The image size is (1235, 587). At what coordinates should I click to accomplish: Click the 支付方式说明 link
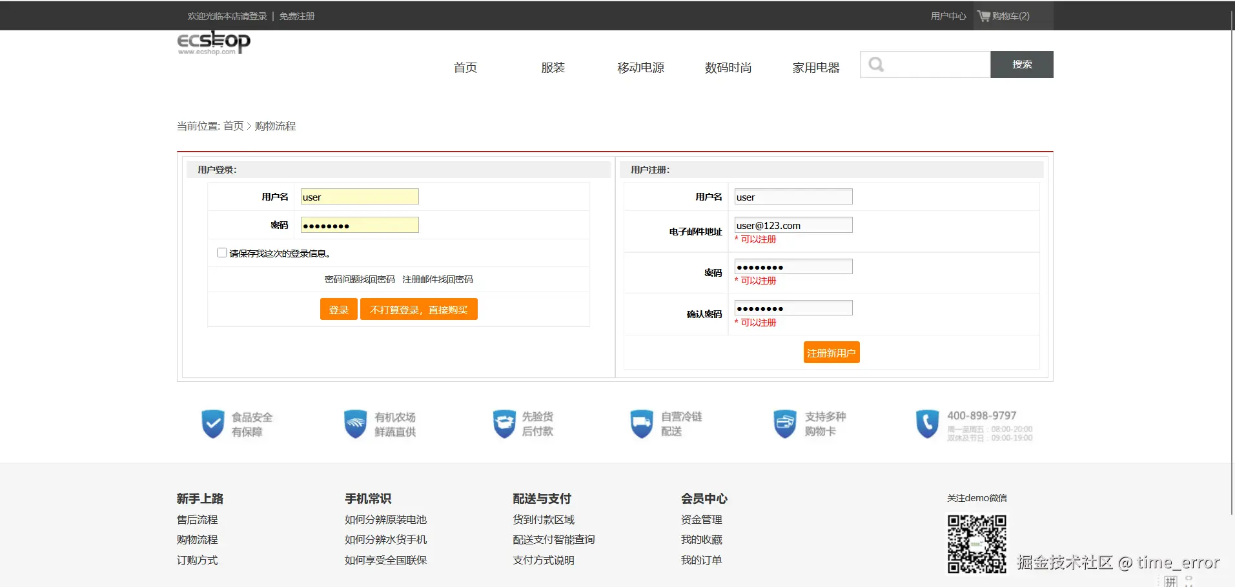pyautogui.click(x=544, y=560)
